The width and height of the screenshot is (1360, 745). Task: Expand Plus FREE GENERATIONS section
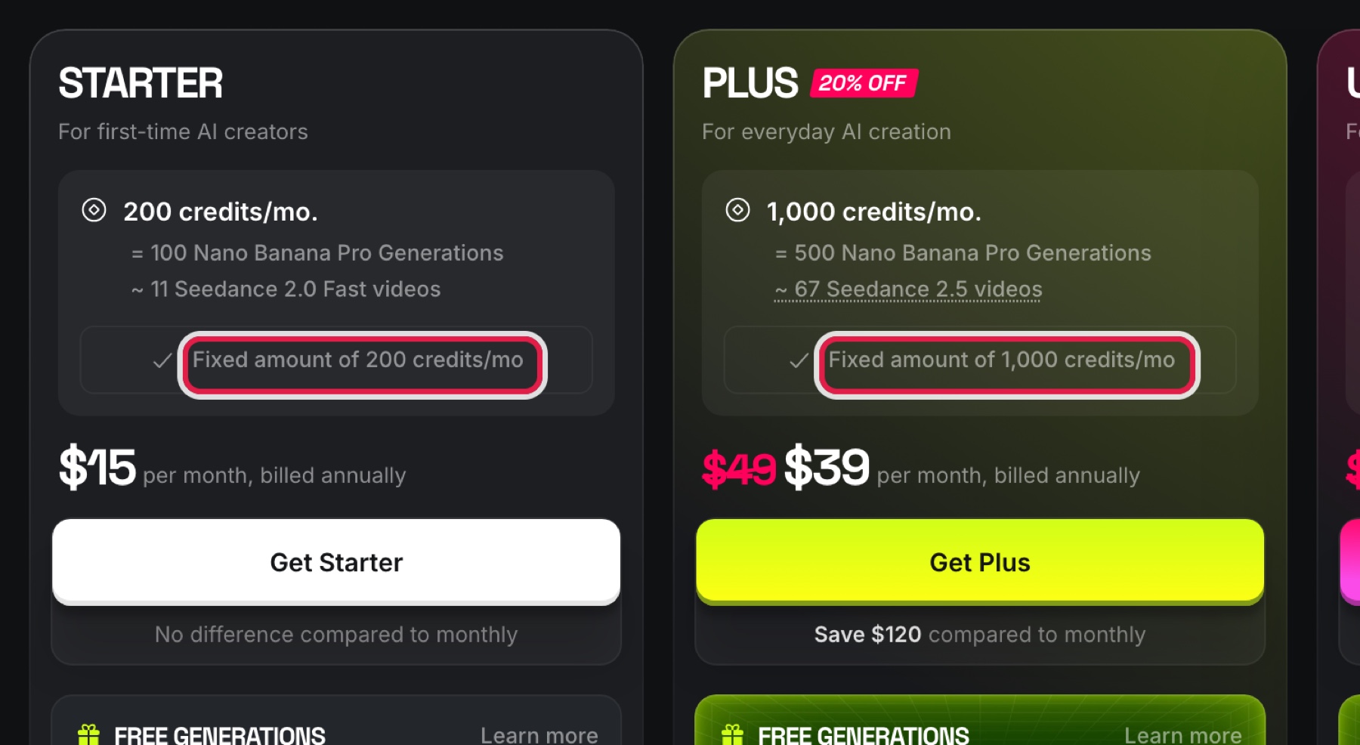[980, 721]
